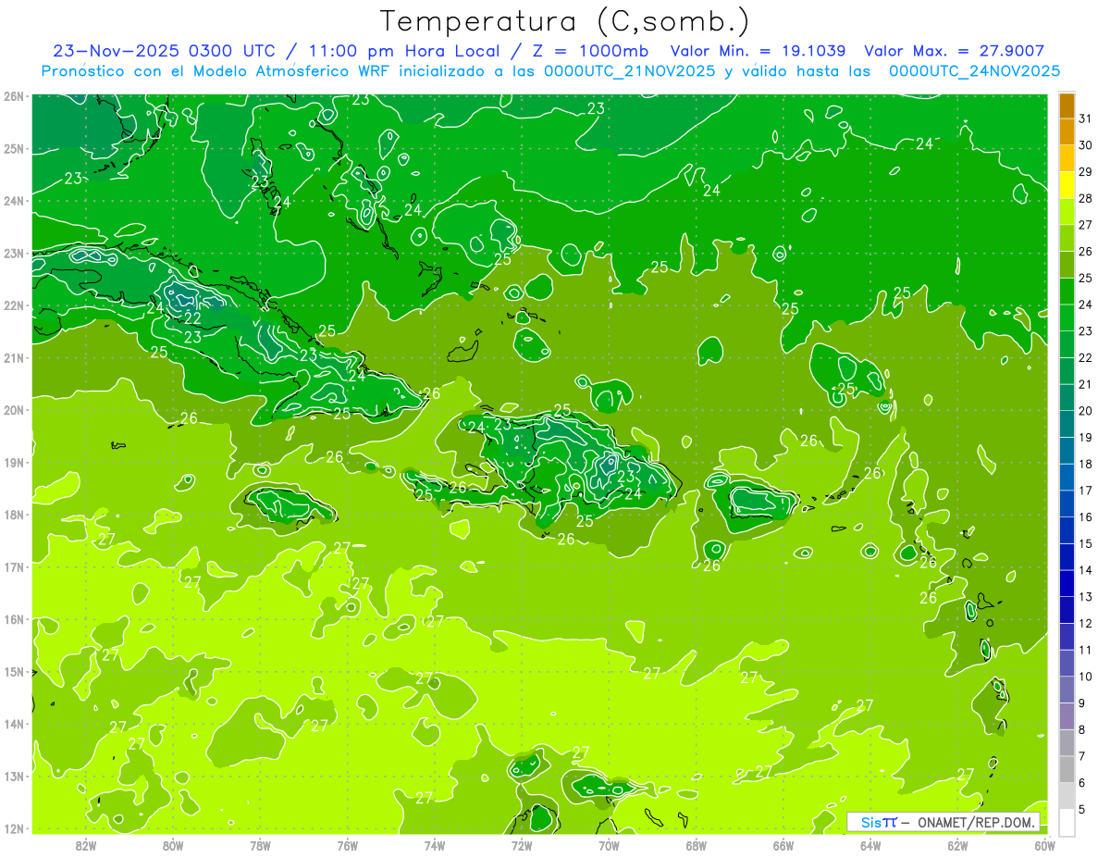Click the '74W' longitude axis label
1110x858 pixels.
click(x=435, y=845)
